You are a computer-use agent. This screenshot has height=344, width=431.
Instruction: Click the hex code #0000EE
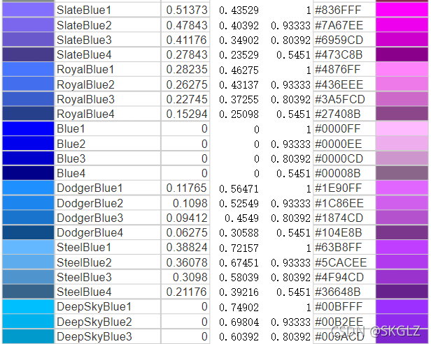(x=339, y=144)
